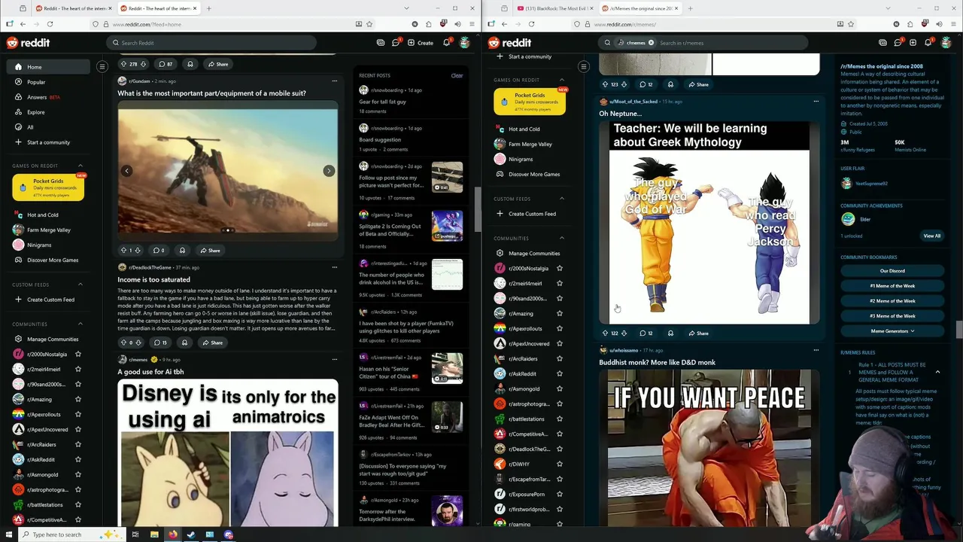Open user avatar menu in left window
963x542 pixels.
coord(465,43)
